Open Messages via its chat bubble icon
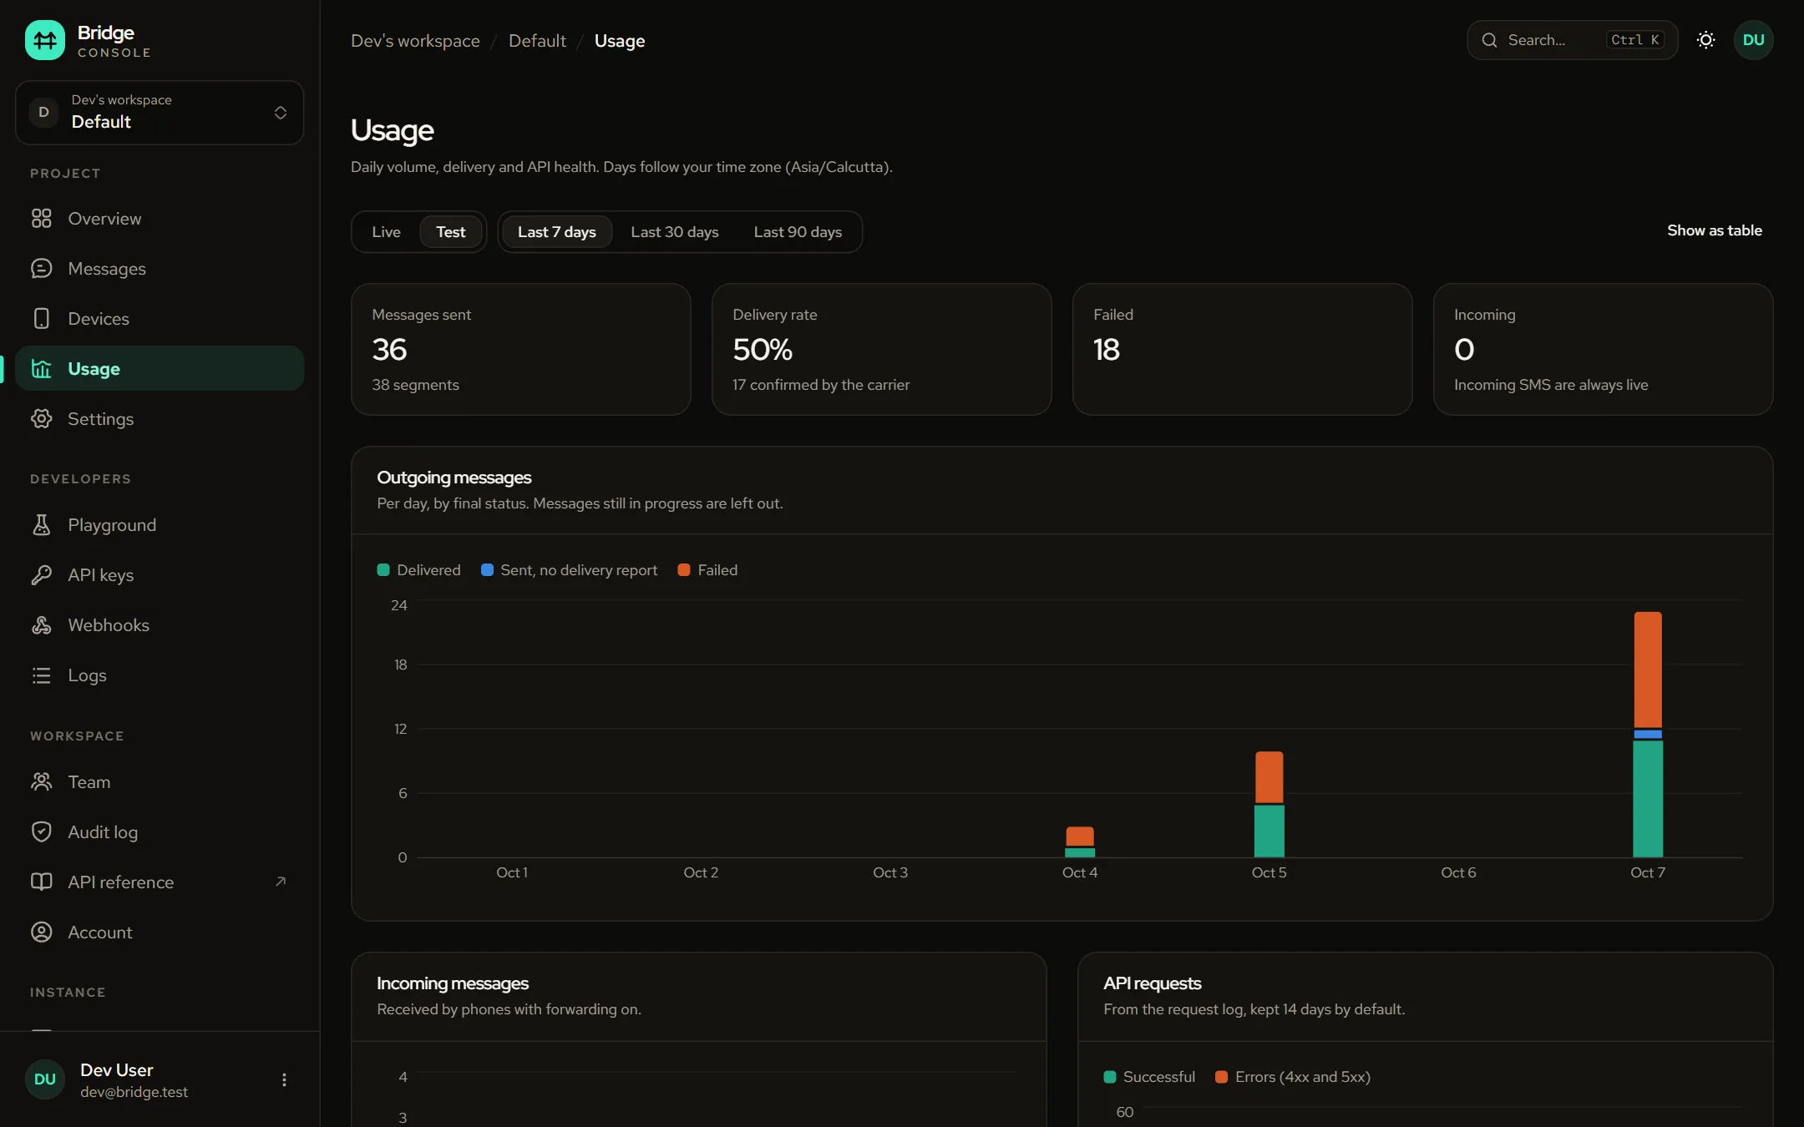The image size is (1804, 1127). tap(42, 269)
